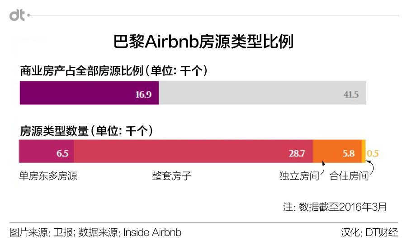This screenshot has height=245, width=407.
Task: Click the dt logo
Action: click(x=17, y=15)
